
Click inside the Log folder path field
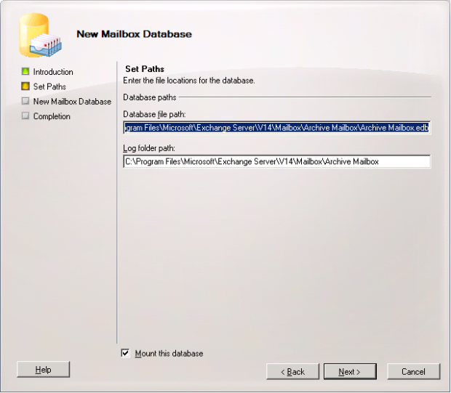pyautogui.click(x=276, y=161)
